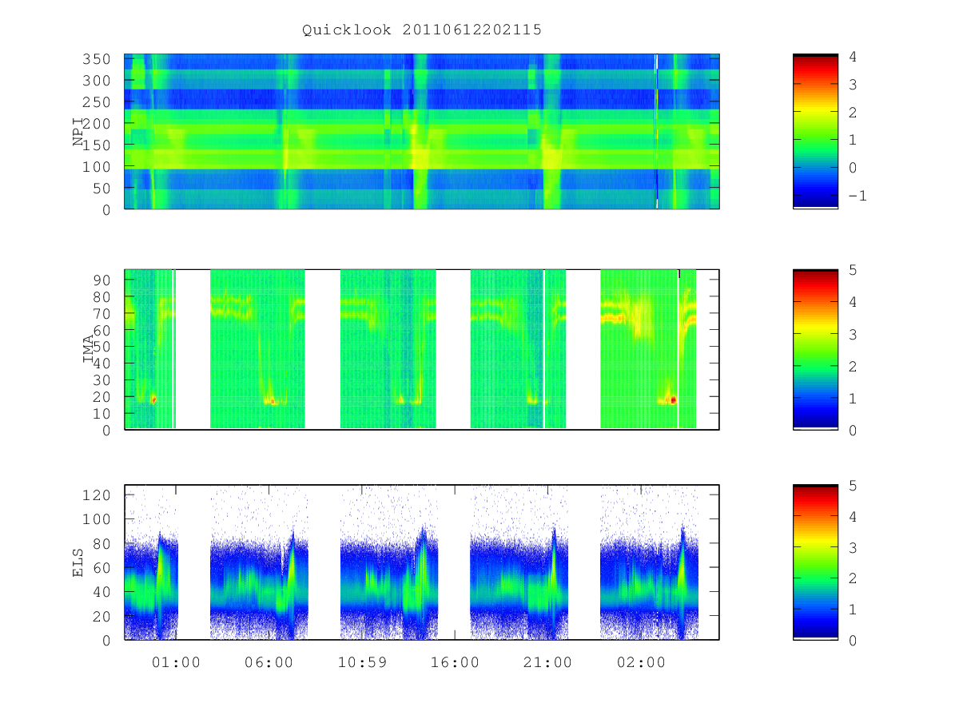Viewport: 959px width, 719px height.
Task: Click the ELS y-axis label
Action: [x=78, y=562]
